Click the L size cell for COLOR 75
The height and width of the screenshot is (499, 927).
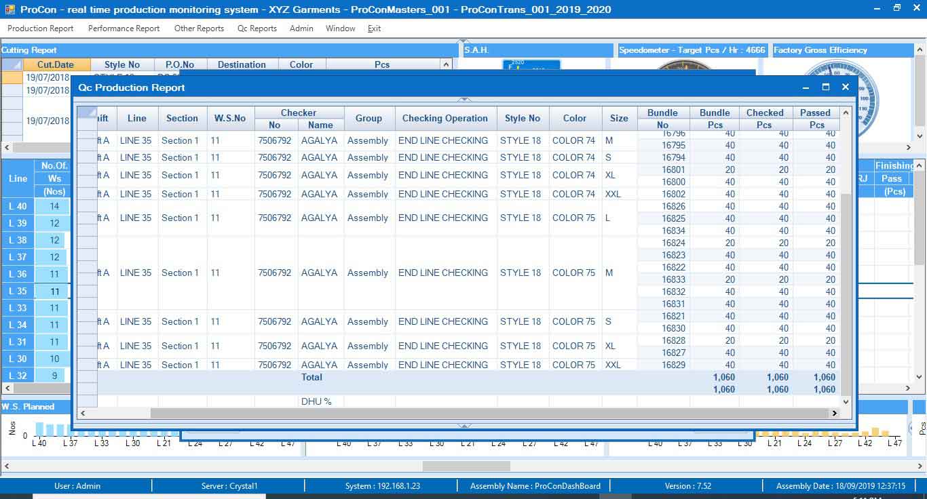click(x=619, y=218)
